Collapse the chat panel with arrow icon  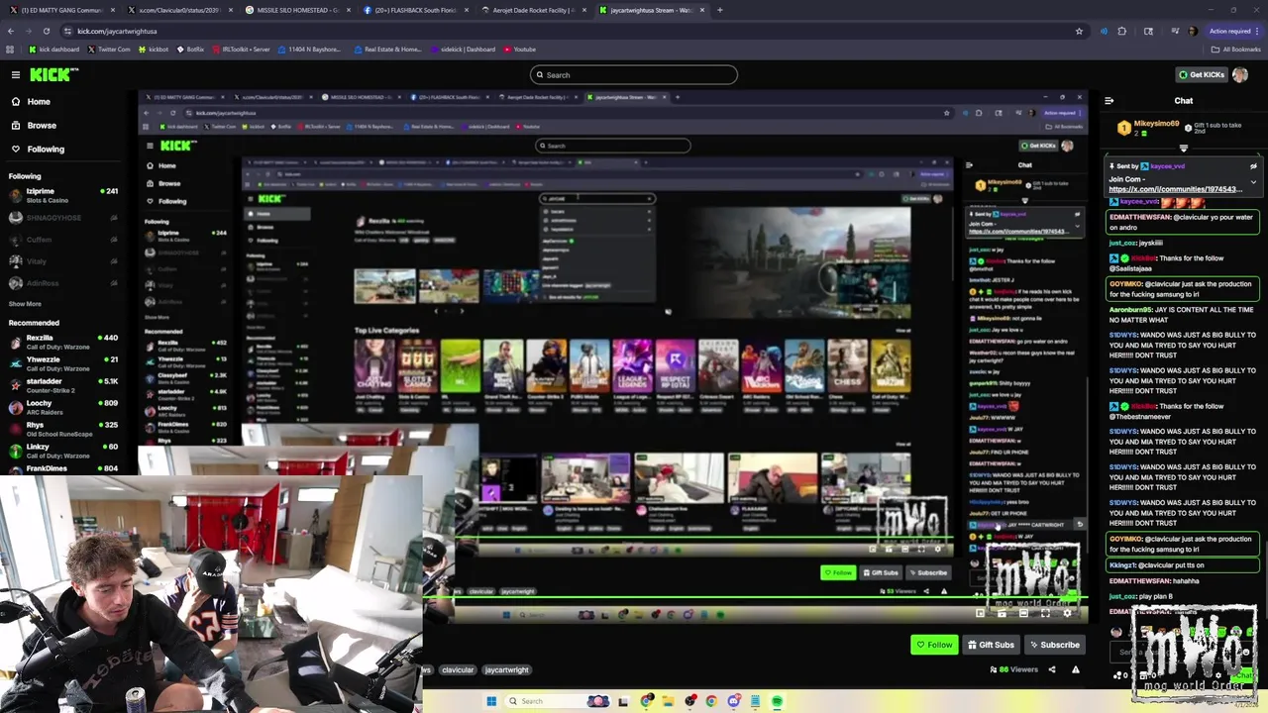point(1109,100)
